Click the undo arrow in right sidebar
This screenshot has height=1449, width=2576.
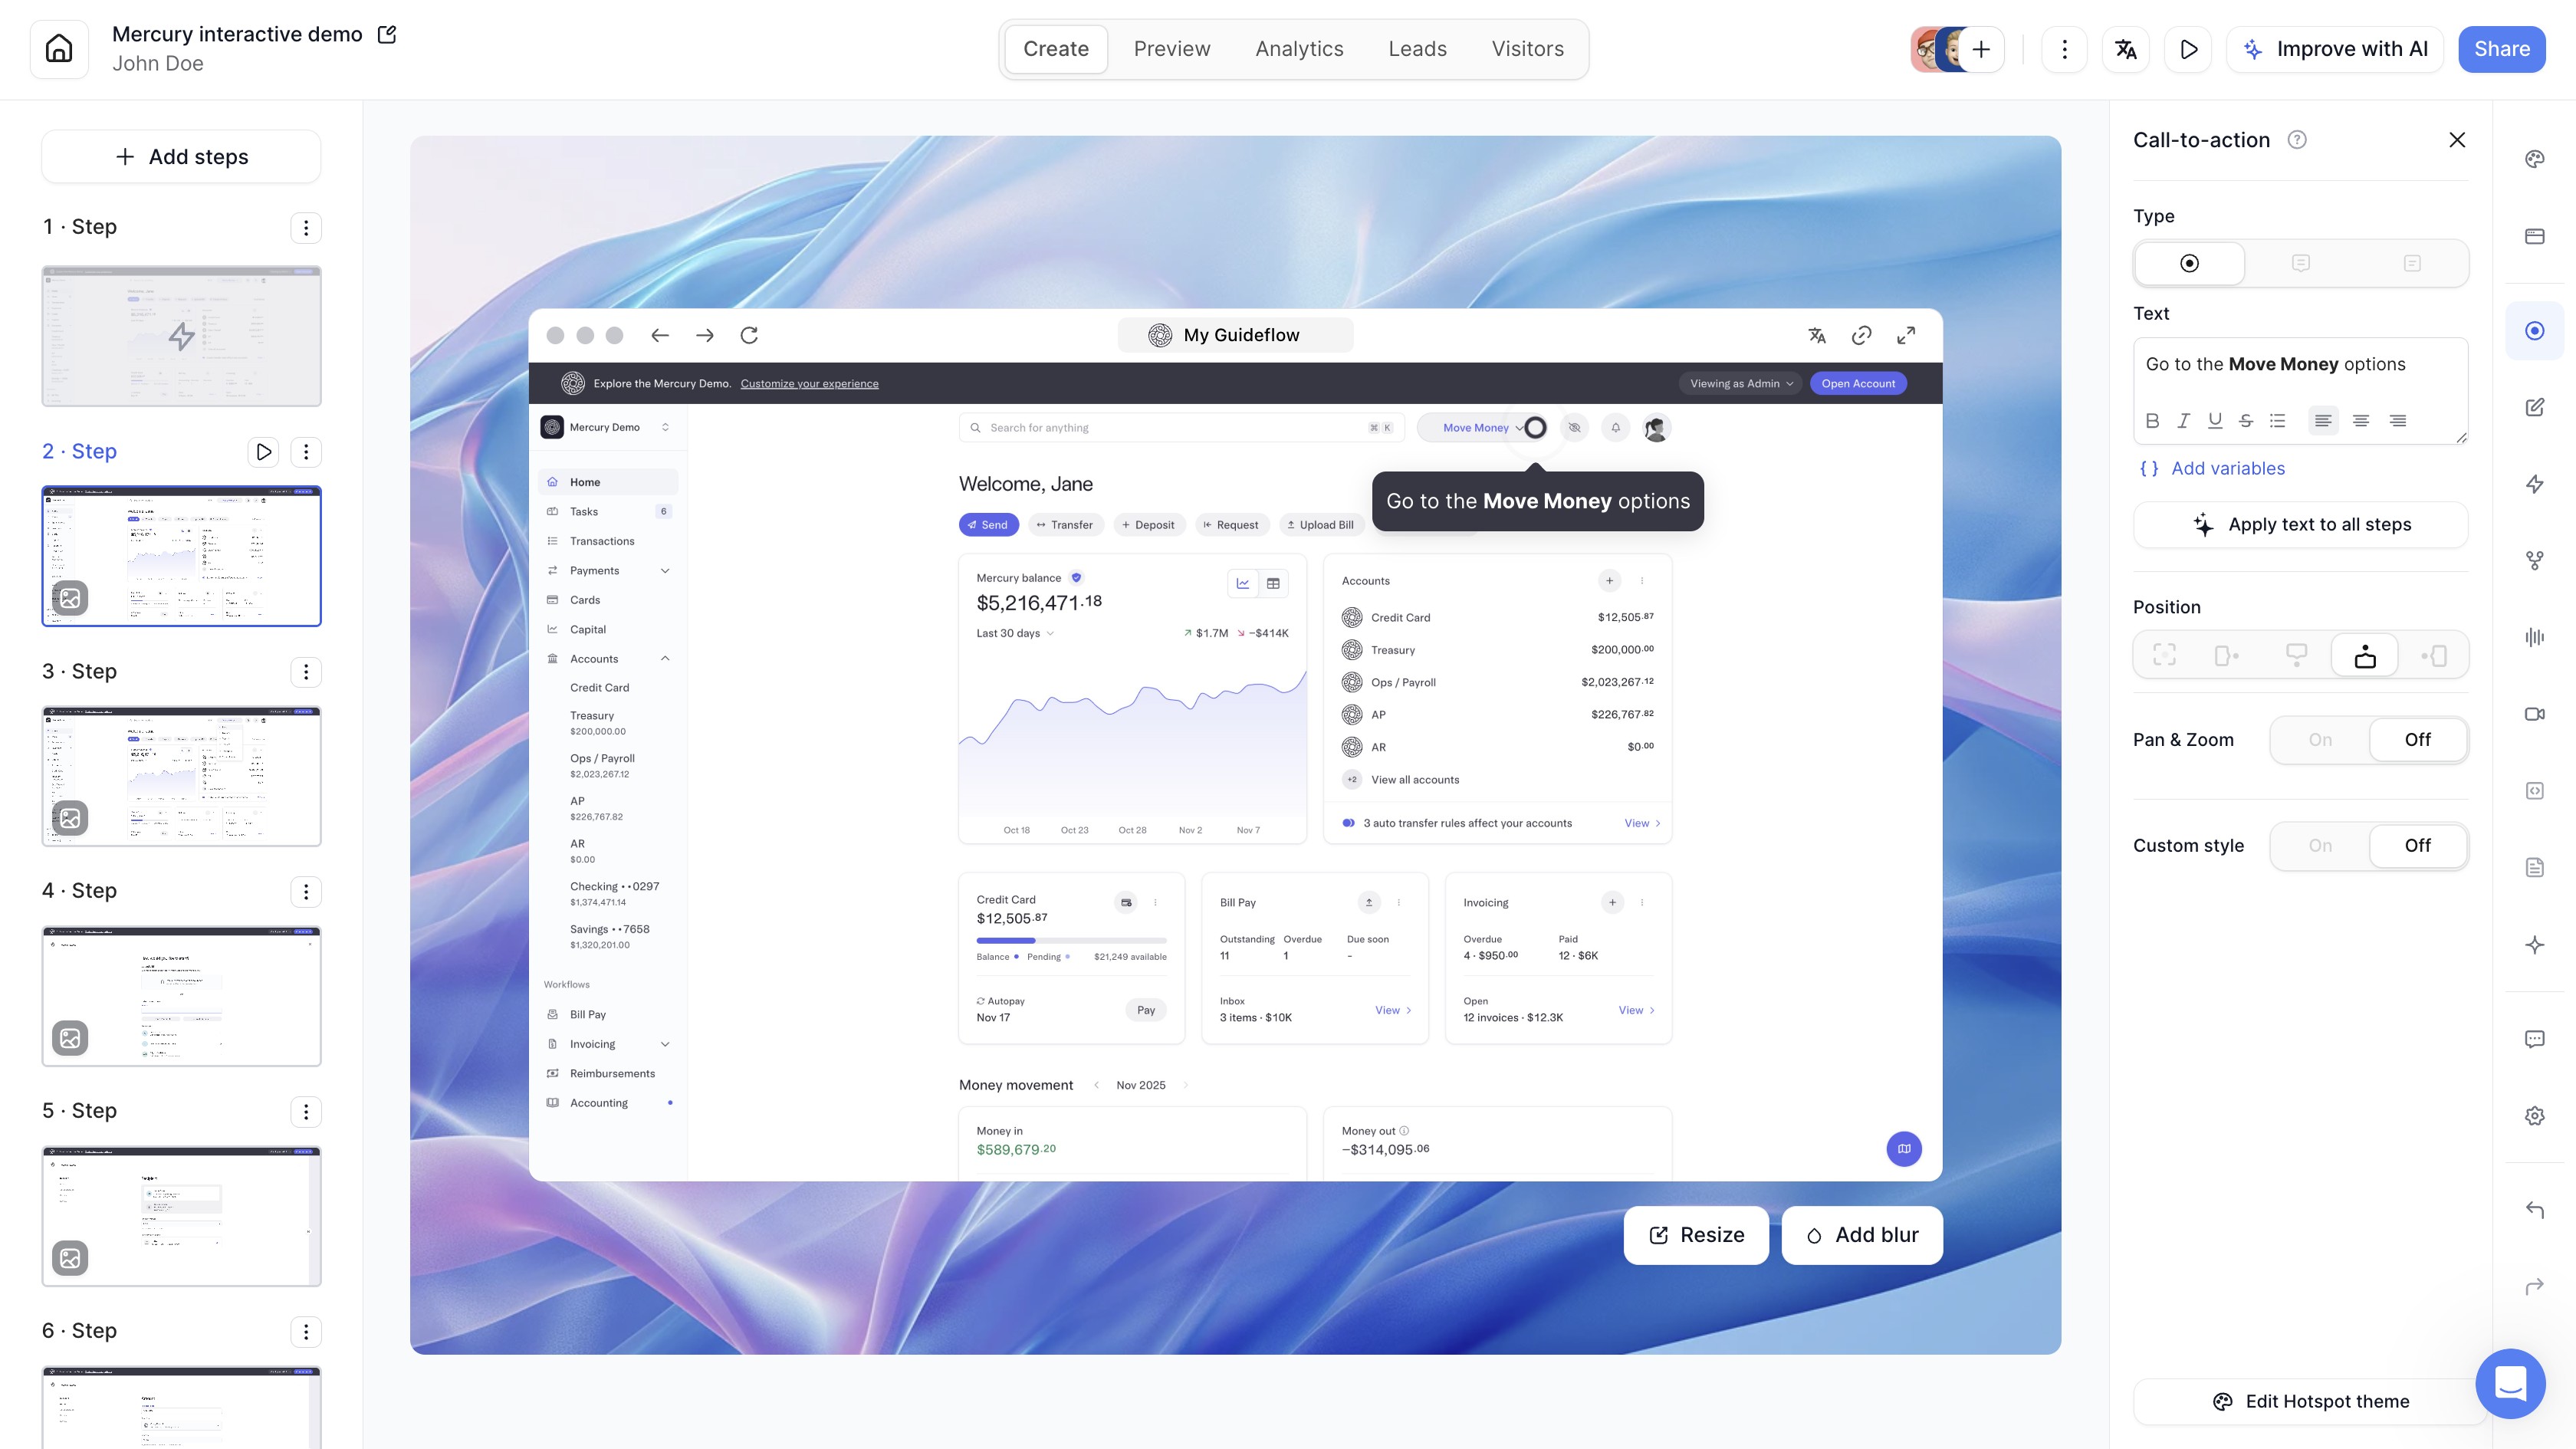2534,1210
